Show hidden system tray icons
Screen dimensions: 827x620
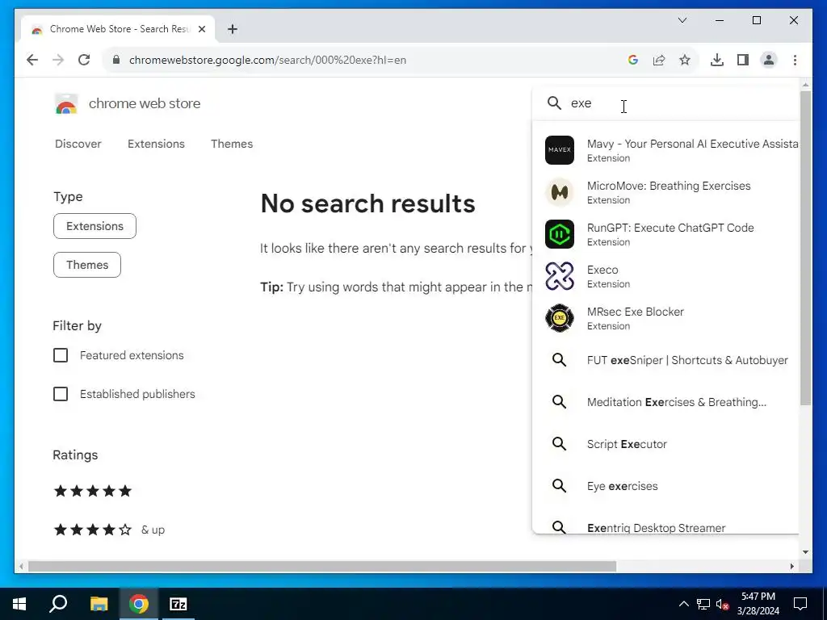click(683, 604)
